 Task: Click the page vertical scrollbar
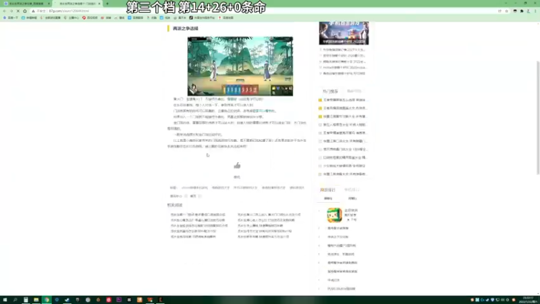538,117
